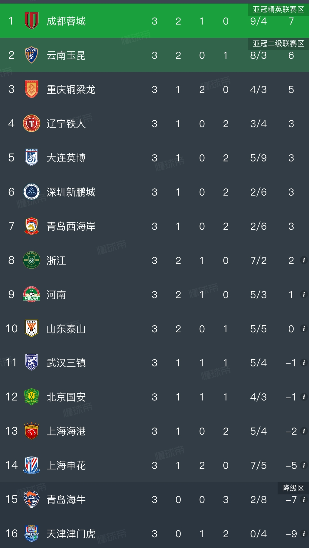This screenshot has height=548, width=309.
Task: Open the 深圳新鹏城 club logo
Action: click(x=31, y=192)
